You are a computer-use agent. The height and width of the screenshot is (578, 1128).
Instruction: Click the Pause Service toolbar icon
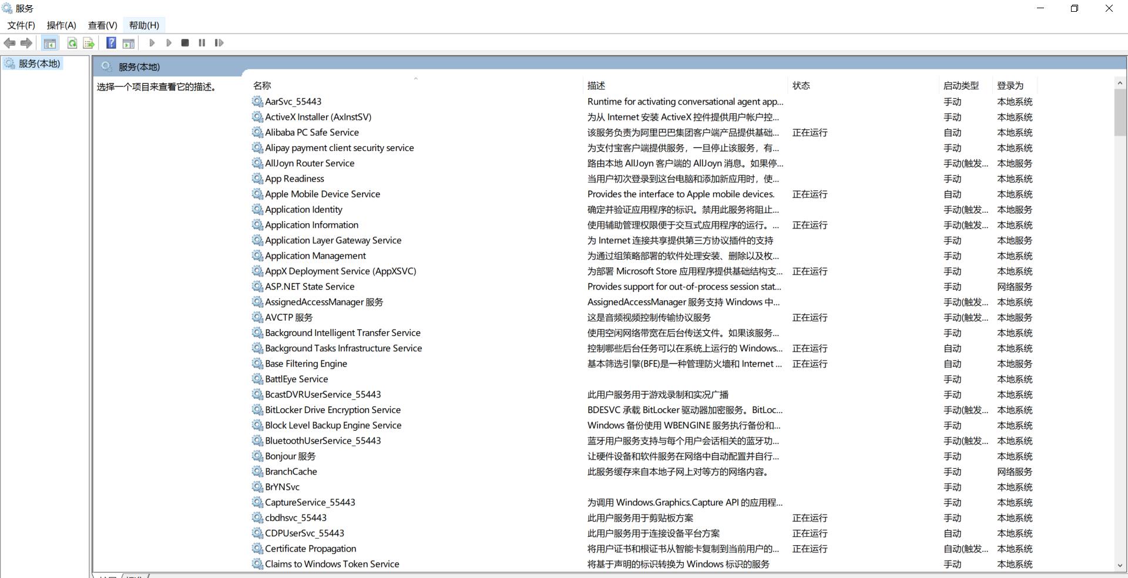pos(202,43)
